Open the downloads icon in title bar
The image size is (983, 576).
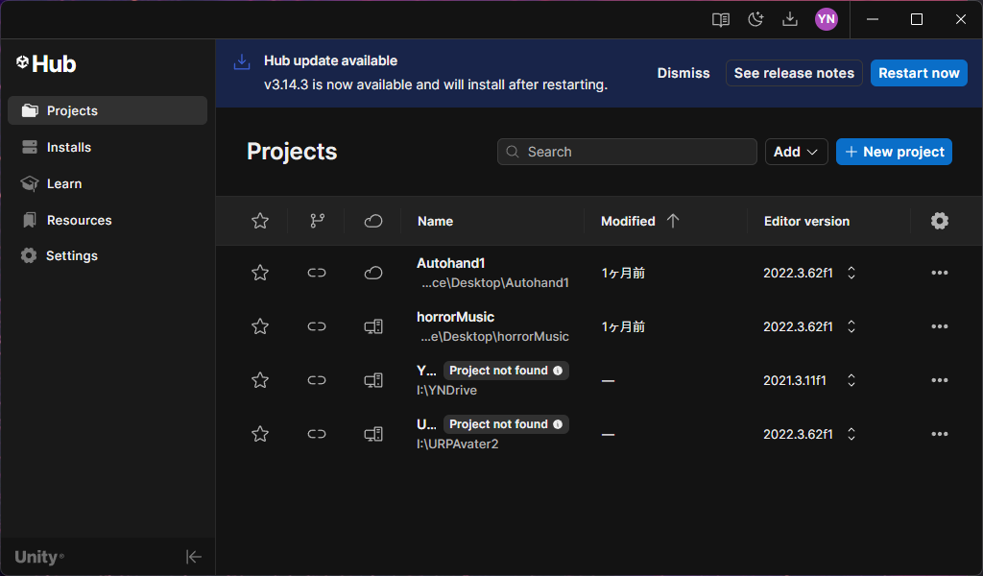pos(790,19)
